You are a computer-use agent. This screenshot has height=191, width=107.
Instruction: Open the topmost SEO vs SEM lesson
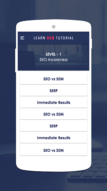[x=53, y=79]
